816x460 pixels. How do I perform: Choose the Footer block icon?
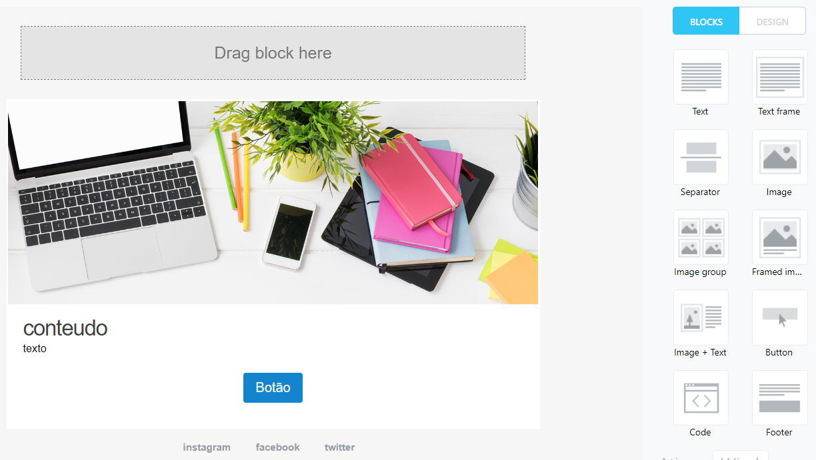click(779, 398)
